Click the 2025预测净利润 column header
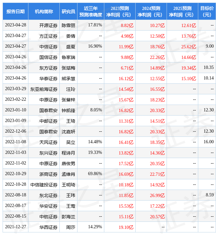Screen dimensions: 216x235 [182, 11]
